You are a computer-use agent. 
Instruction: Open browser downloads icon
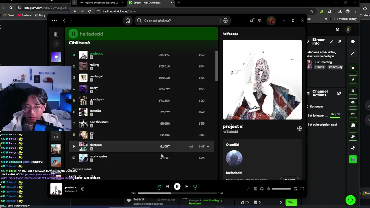click(340, 11)
